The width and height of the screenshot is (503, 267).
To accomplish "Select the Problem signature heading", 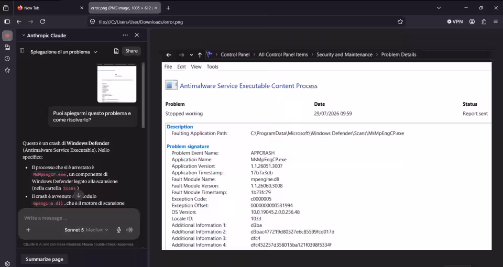I will click(x=188, y=147).
